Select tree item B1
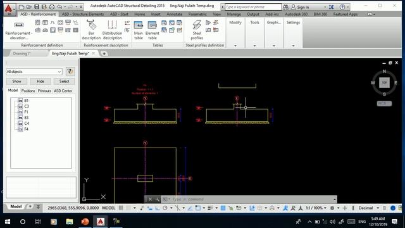This screenshot has height=228, width=405. pos(26,101)
